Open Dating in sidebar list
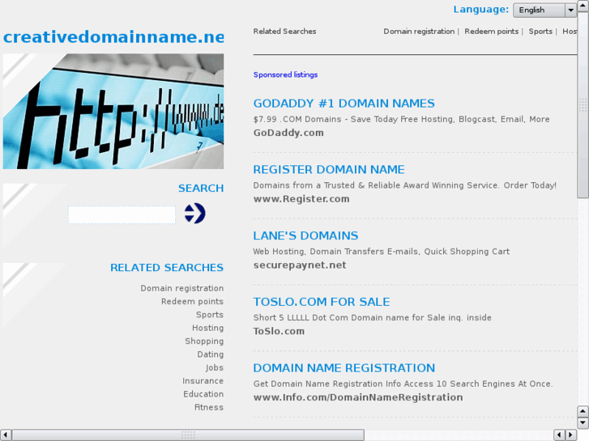The height and width of the screenshot is (441, 589). (211, 354)
